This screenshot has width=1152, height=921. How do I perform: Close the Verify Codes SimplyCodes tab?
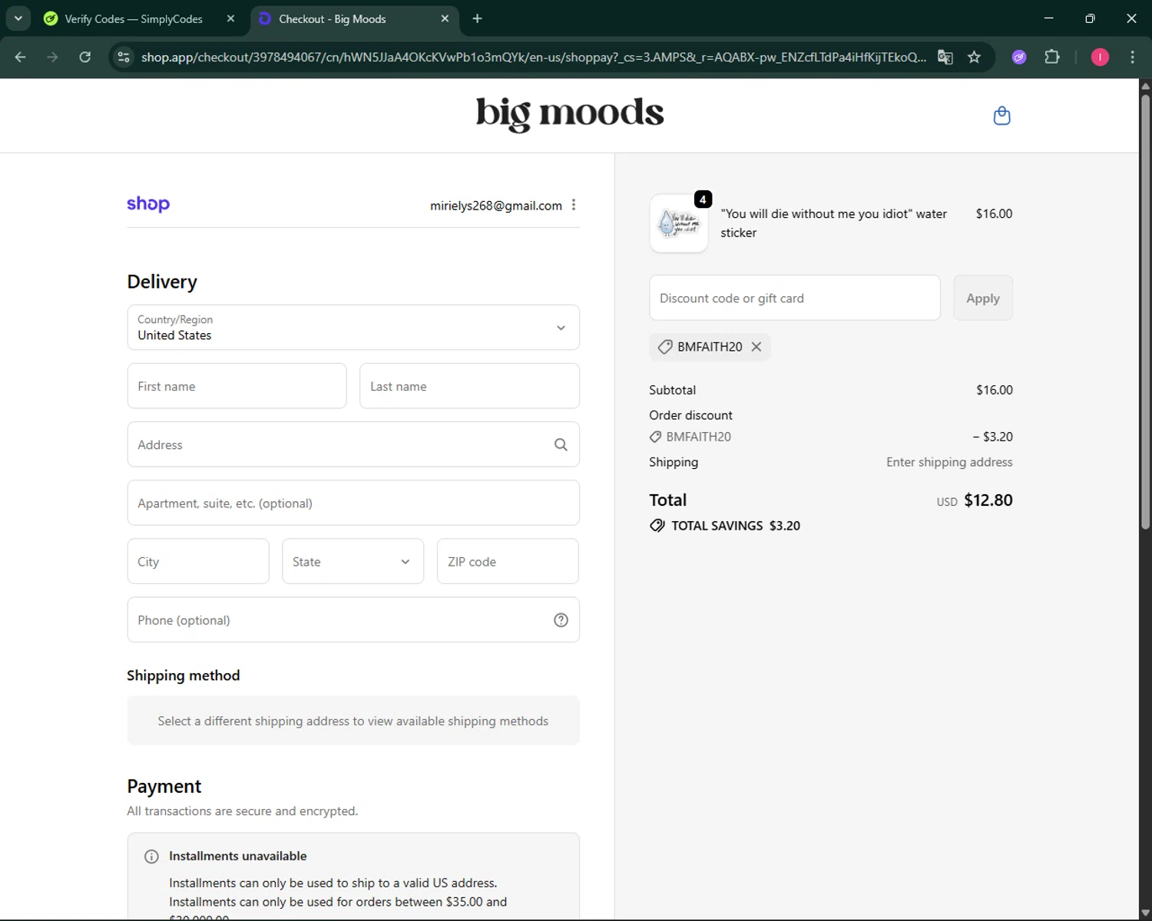(x=230, y=18)
